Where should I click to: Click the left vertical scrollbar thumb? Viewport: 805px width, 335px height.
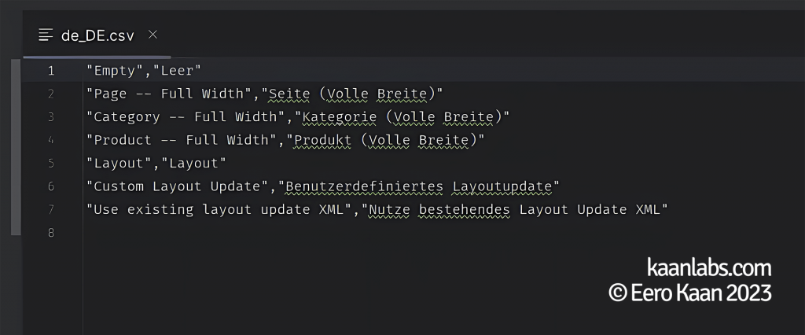pos(16,147)
